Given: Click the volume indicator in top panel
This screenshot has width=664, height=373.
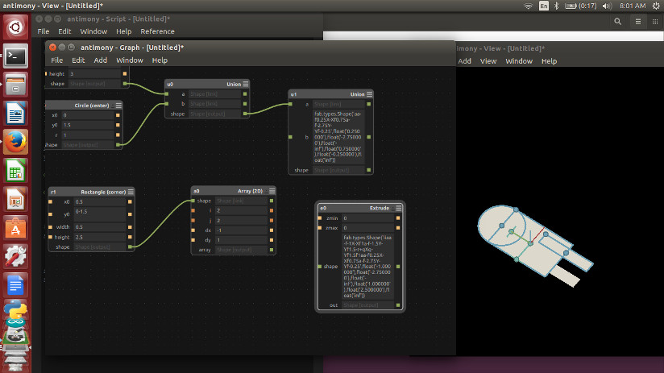Looking at the screenshot, I should (607, 6).
